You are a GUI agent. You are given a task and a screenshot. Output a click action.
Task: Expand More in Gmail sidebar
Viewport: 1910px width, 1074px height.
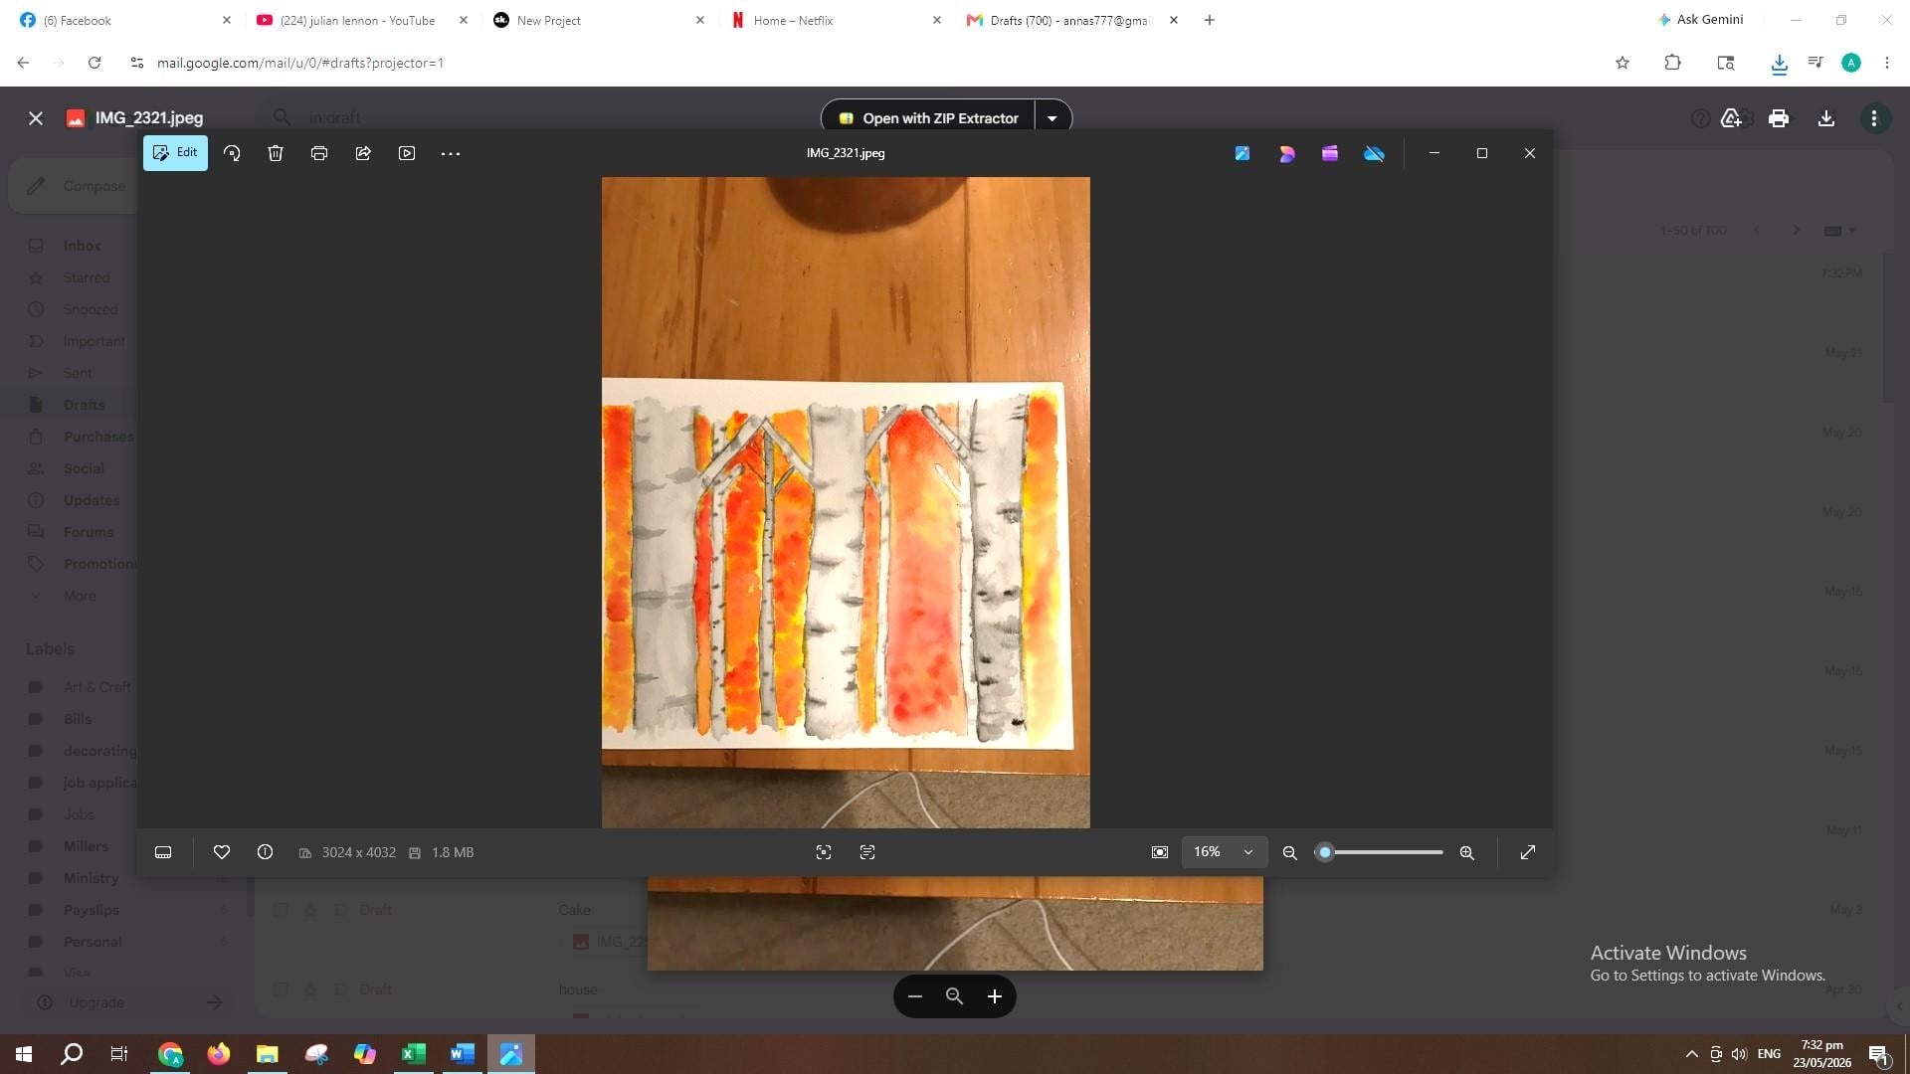pos(80,596)
